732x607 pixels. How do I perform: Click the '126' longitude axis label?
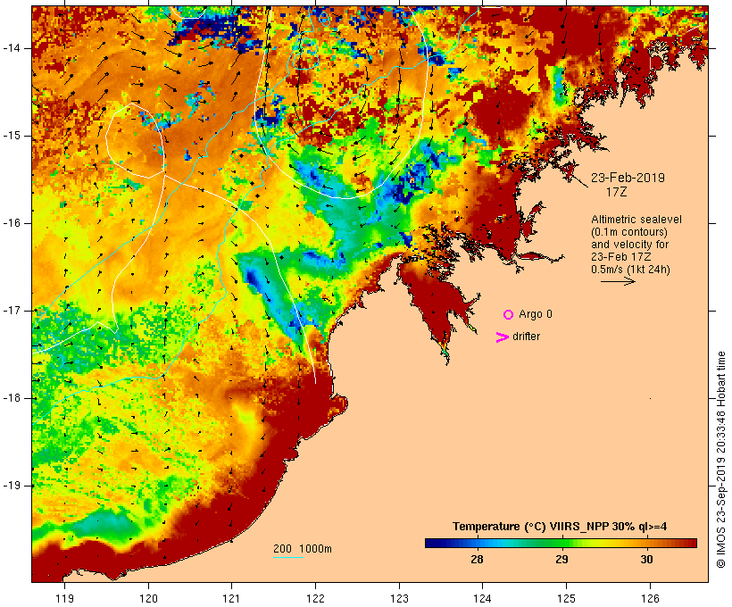point(650,599)
